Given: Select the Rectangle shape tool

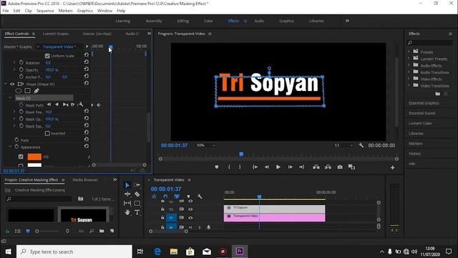Looking at the screenshot, I should [x=137, y=203].
